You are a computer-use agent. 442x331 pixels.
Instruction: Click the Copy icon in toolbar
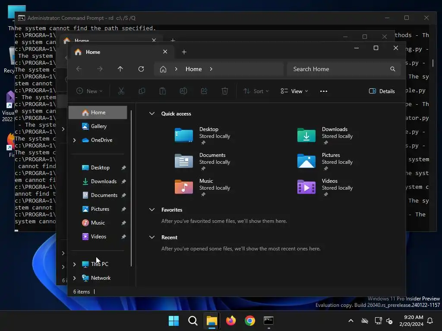pyautogui.click(x=142, y=91)
